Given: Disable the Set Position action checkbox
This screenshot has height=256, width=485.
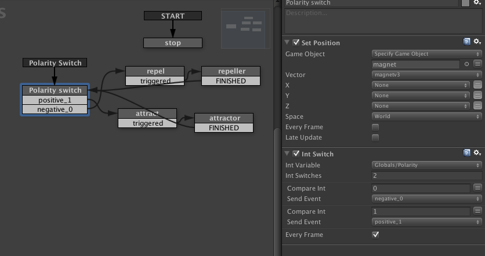Looking at the screenshot, I should pyautogui.click(x=296, y=42).
